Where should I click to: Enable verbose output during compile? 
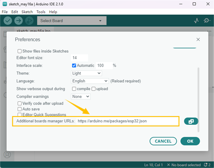[74, 89]
